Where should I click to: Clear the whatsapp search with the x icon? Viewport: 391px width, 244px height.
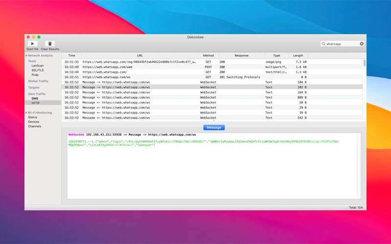pyautogui.click(x=362, y=44)
